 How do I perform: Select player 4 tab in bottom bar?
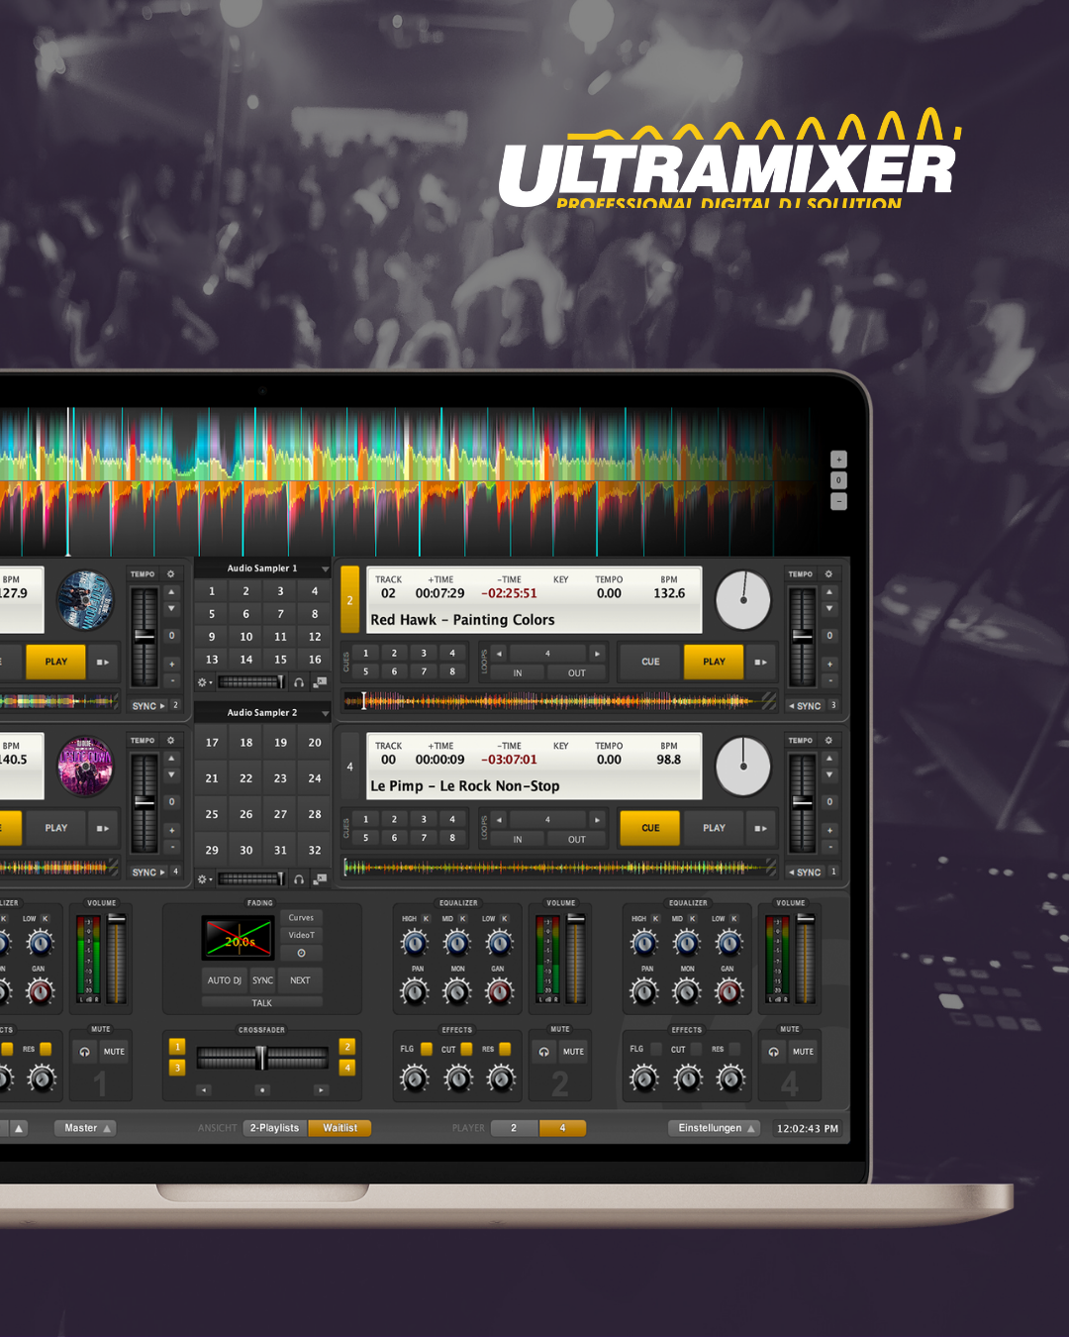coord(562,1128)
